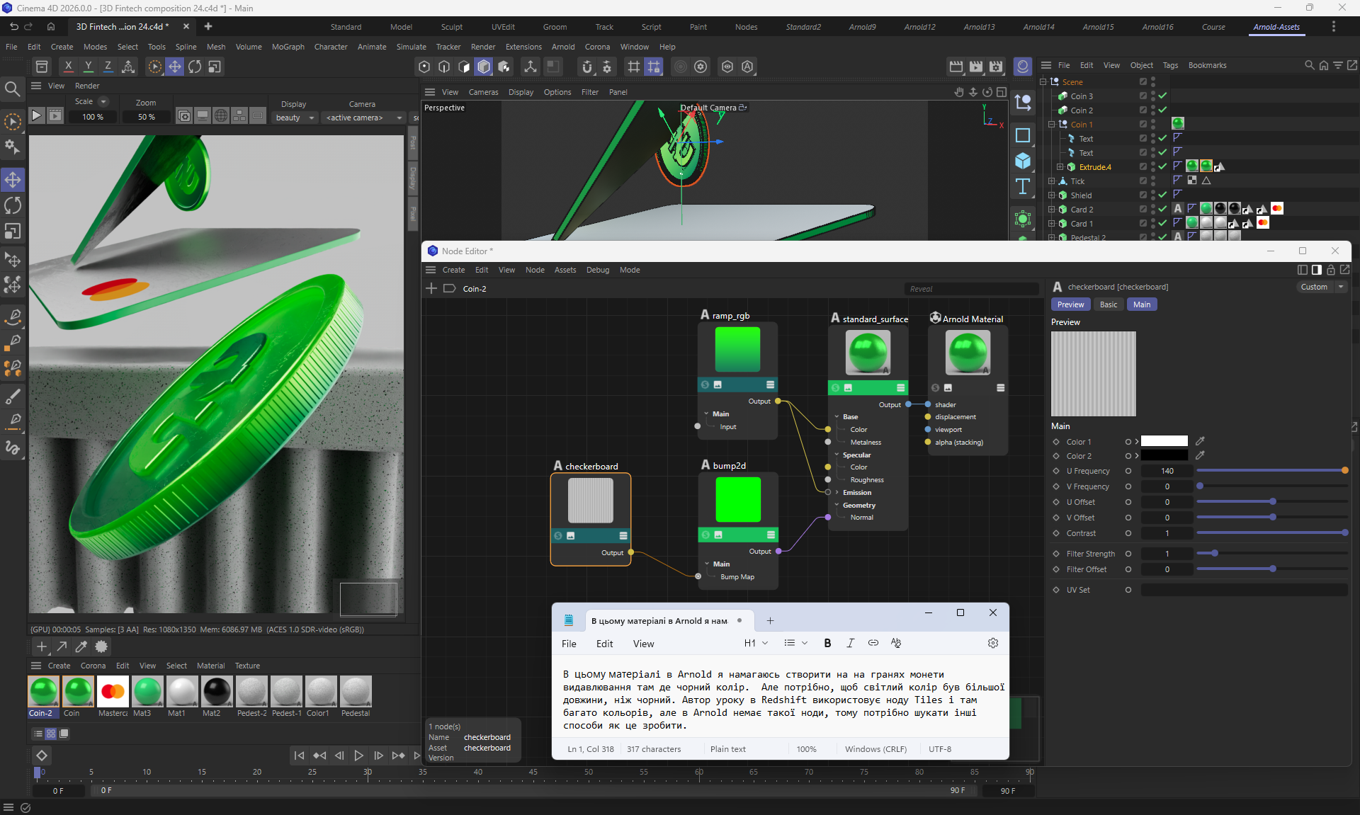Viewport: 1360px width, 815px height.
Task: Toggle X axis lock
Action: pos(68,66)
